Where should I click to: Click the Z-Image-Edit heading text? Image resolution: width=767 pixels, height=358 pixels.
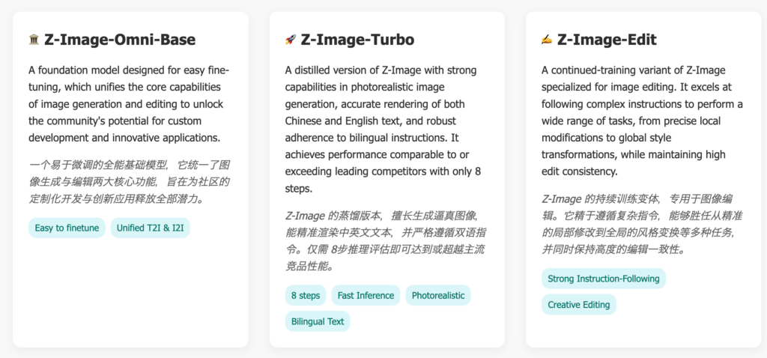pos(607,40)
